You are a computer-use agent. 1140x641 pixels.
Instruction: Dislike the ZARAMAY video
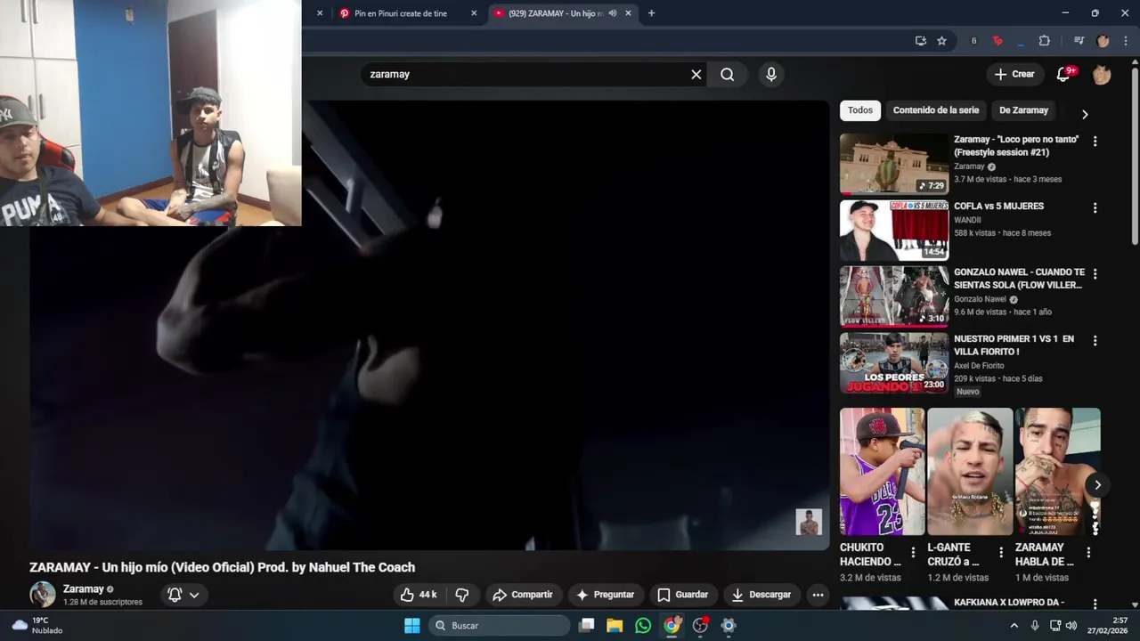(x=462, y=595)
